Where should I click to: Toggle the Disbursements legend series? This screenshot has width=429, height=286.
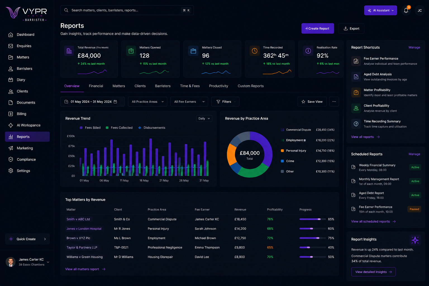pyautogui.click(x=152, y=128)
